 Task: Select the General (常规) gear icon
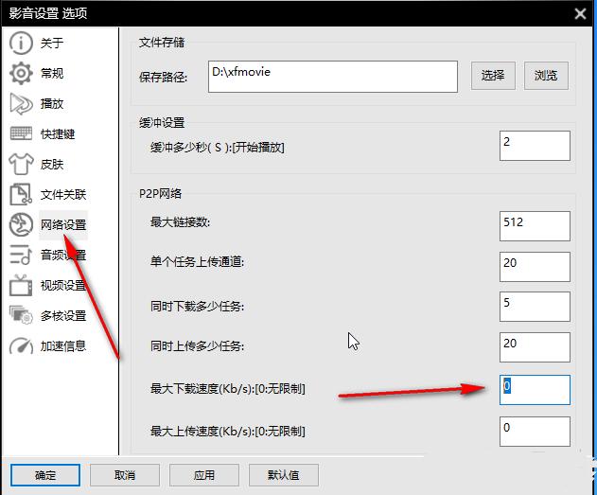coord(21,74)
